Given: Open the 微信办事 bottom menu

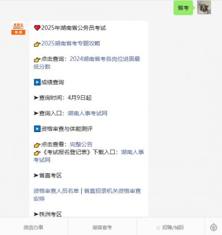Looking at the screenshot, I should (x=33, y=227).
